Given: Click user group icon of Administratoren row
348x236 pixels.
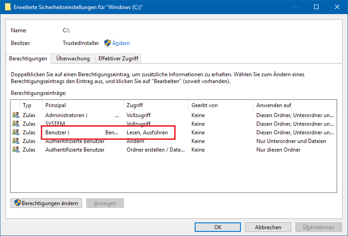Looking at the screenshot, I should click(x=16, y=115).
